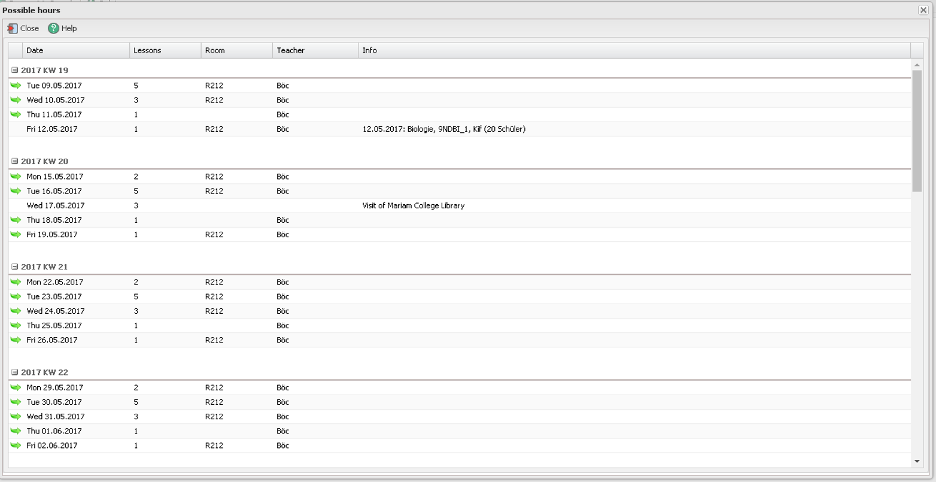
Task: Choose the green arrow for Tue 23.05.2017
Action: click(x=16, y=296)
